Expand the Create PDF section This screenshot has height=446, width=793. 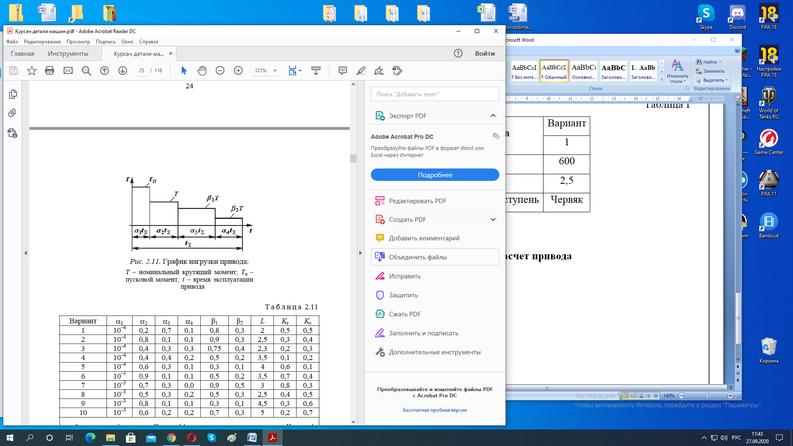click(x=493, y=220)
